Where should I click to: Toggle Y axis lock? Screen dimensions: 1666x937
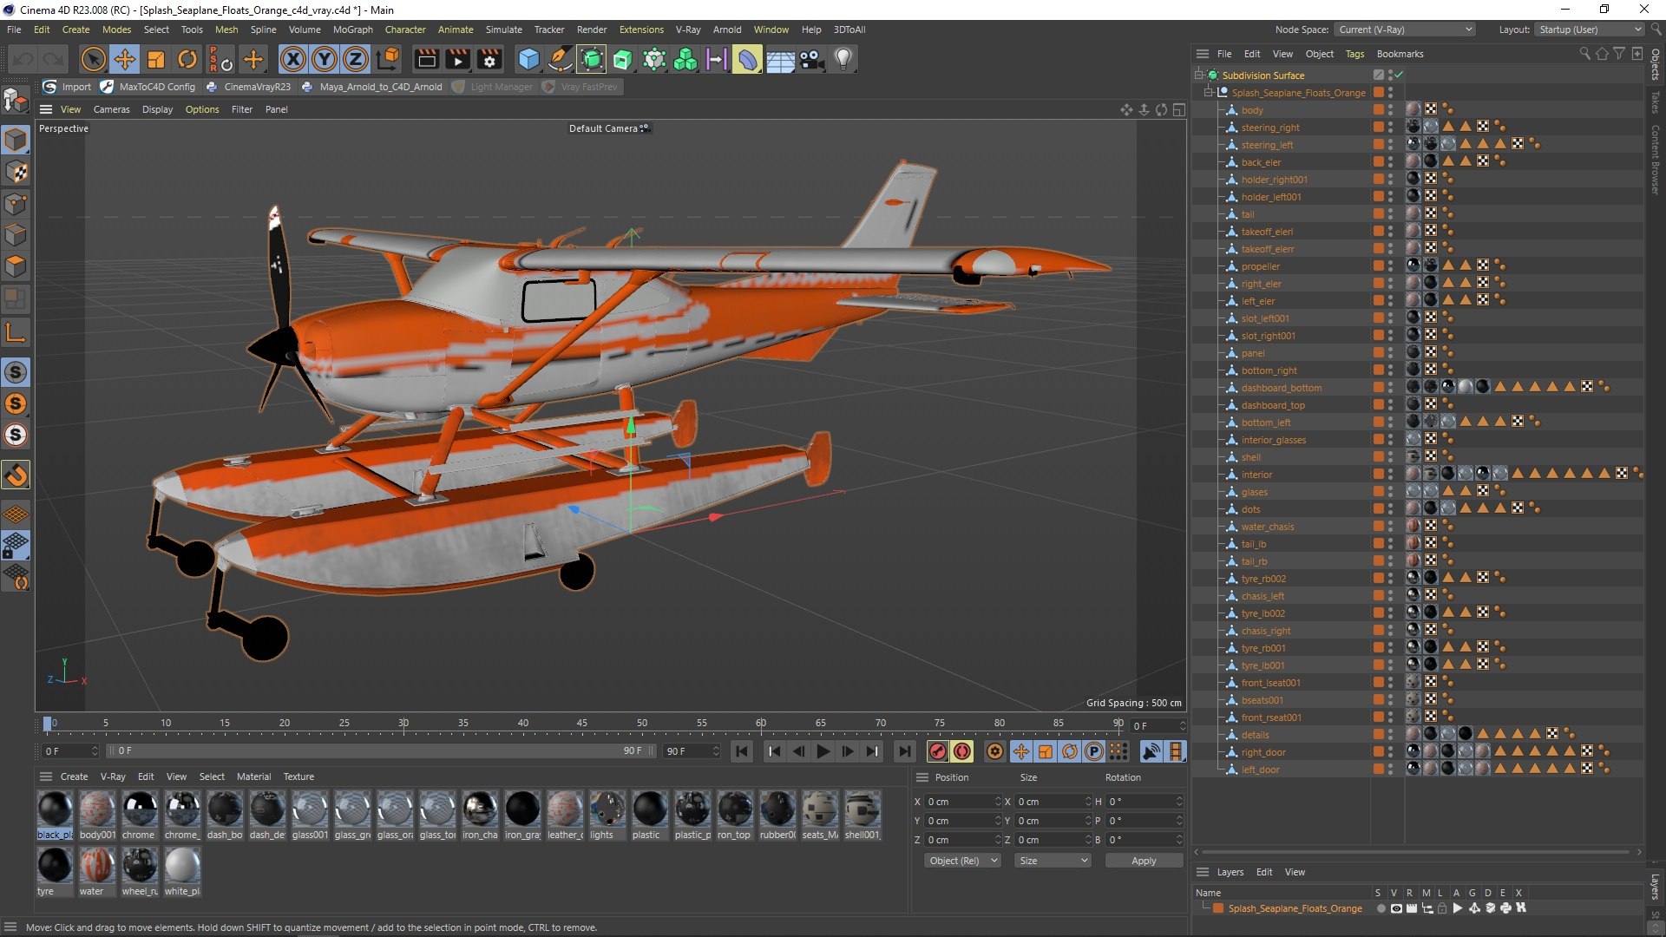click(x=324, y=60)
